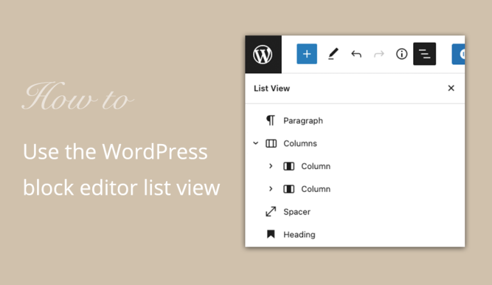Click the Heading bookmark icon
The width and height of the screenshot is (492, 285).
pos(271,234)
